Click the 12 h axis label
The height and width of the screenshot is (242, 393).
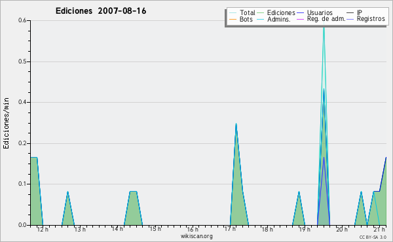43,229
